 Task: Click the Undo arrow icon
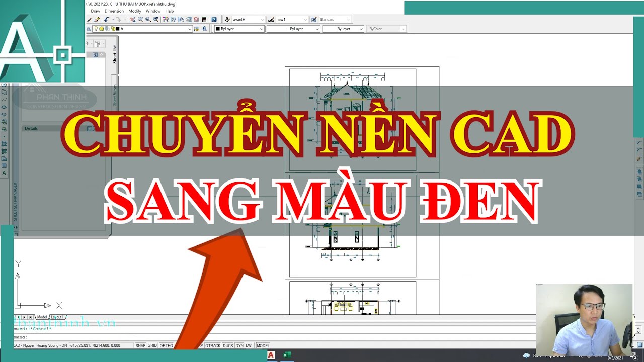[x=106, y=20]
